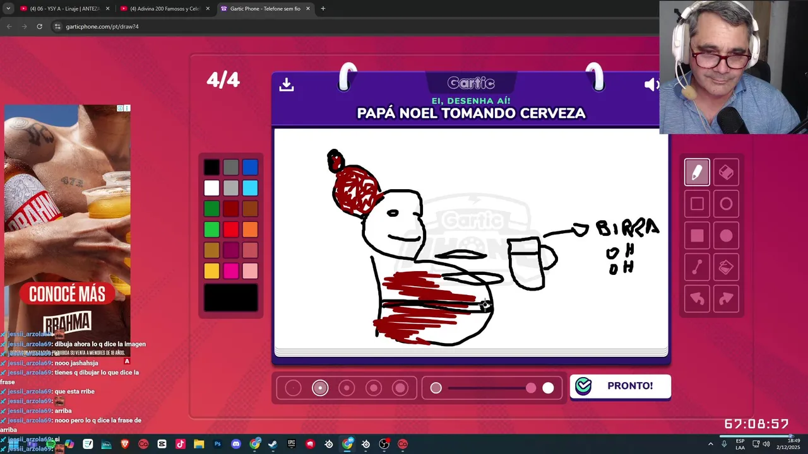Mute Gartic Phone sound via speaker icon
Image resolution: width=808 pixels, height=454 pixels.
click(651, 84)
